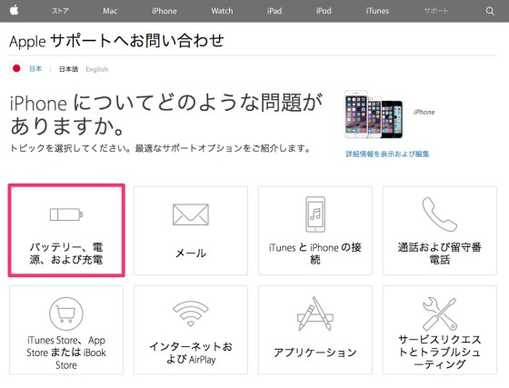
Task: Open Mac in the navigation bar
Action: [x=110, y=11]
